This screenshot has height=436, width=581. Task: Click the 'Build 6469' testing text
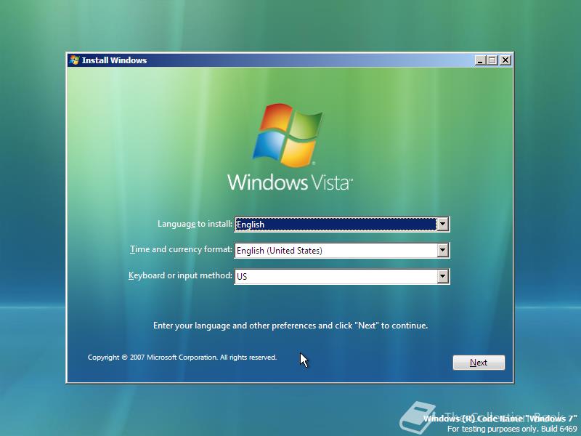coord(512,429)
